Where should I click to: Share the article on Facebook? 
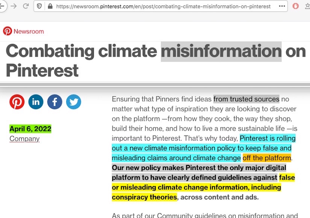[54, 102]
